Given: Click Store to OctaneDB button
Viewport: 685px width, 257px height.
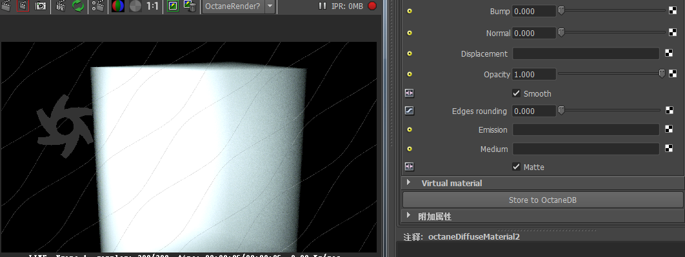Looking at the screenshot, I should (542, 200).
